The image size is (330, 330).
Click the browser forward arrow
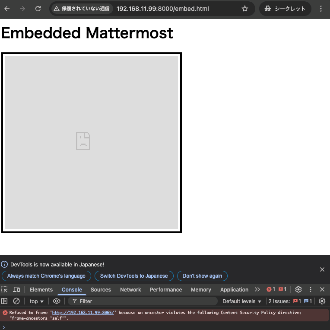(x=22, y=9)
